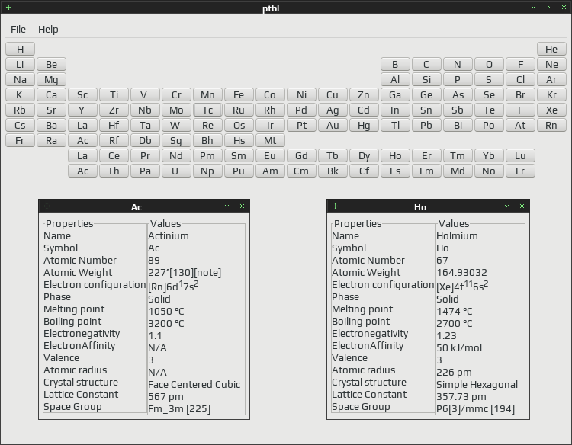Viewport: 572px width, 445px height.
Task: Click the Be element button
Action: point(51,64)
